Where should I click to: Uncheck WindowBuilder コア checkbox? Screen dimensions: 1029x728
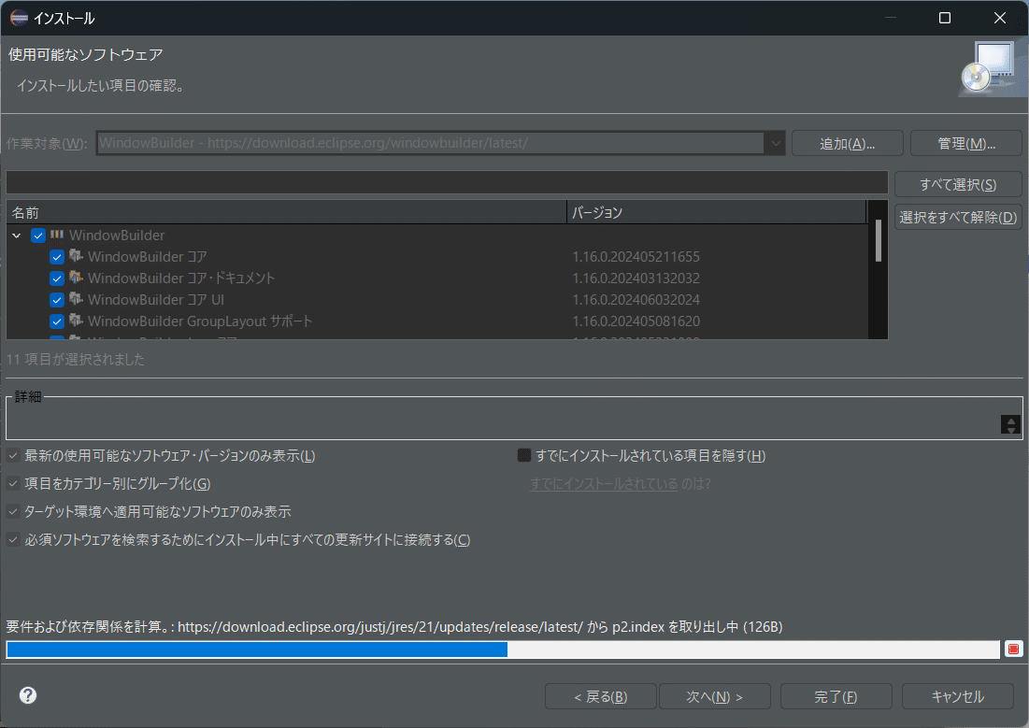[x=57, y=257]
